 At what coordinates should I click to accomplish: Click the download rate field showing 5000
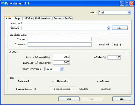(x=61, y=62)
